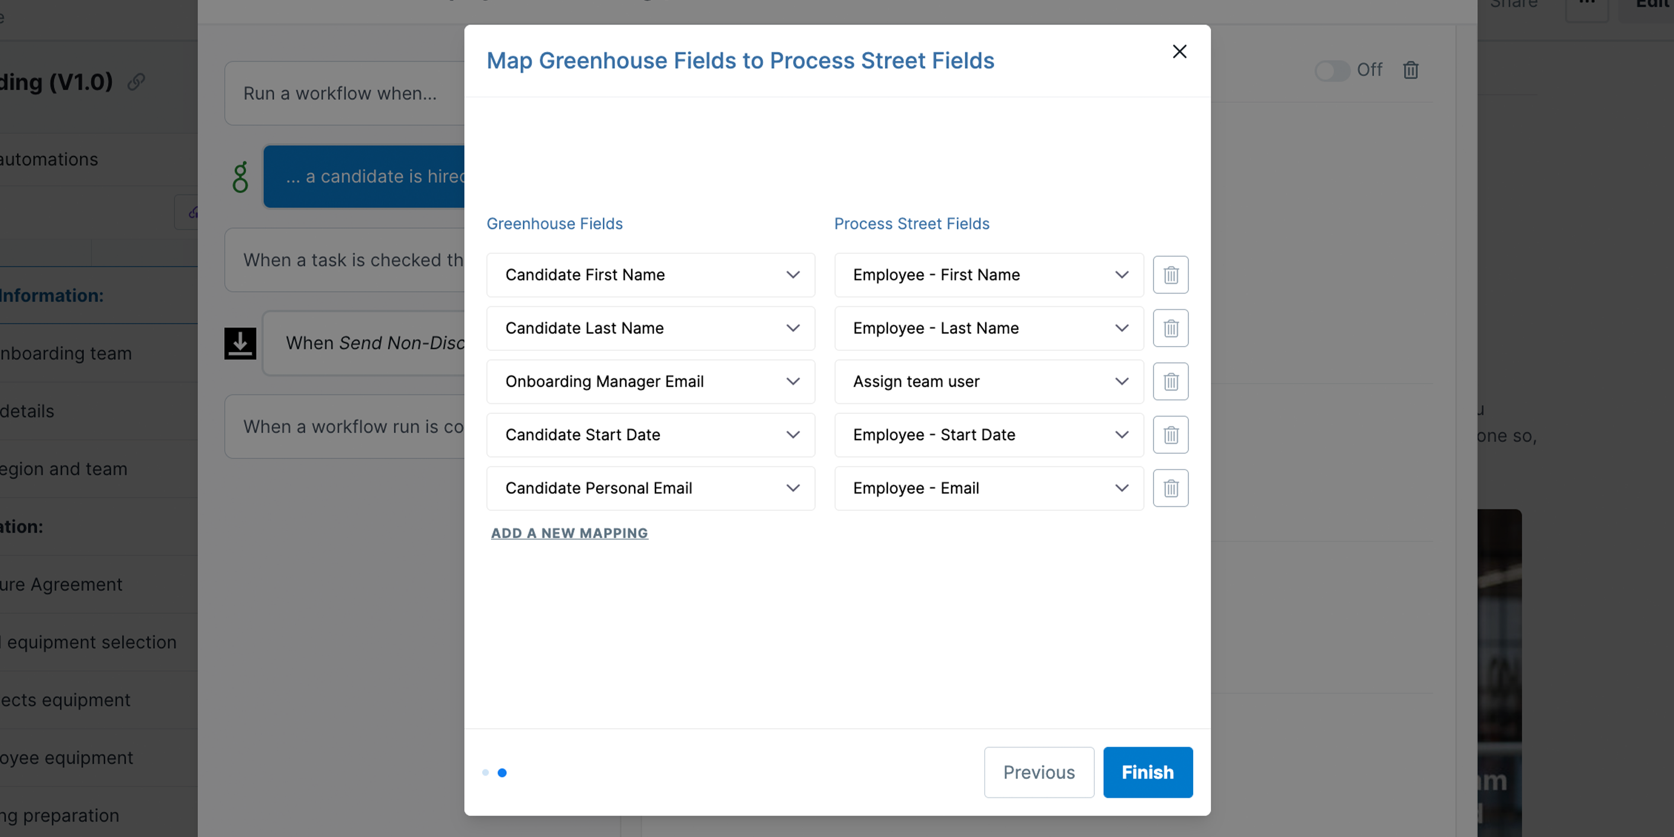Go back with Previous button
1674x837 pixels.
pyautogui.click(x=1039, y=772)
